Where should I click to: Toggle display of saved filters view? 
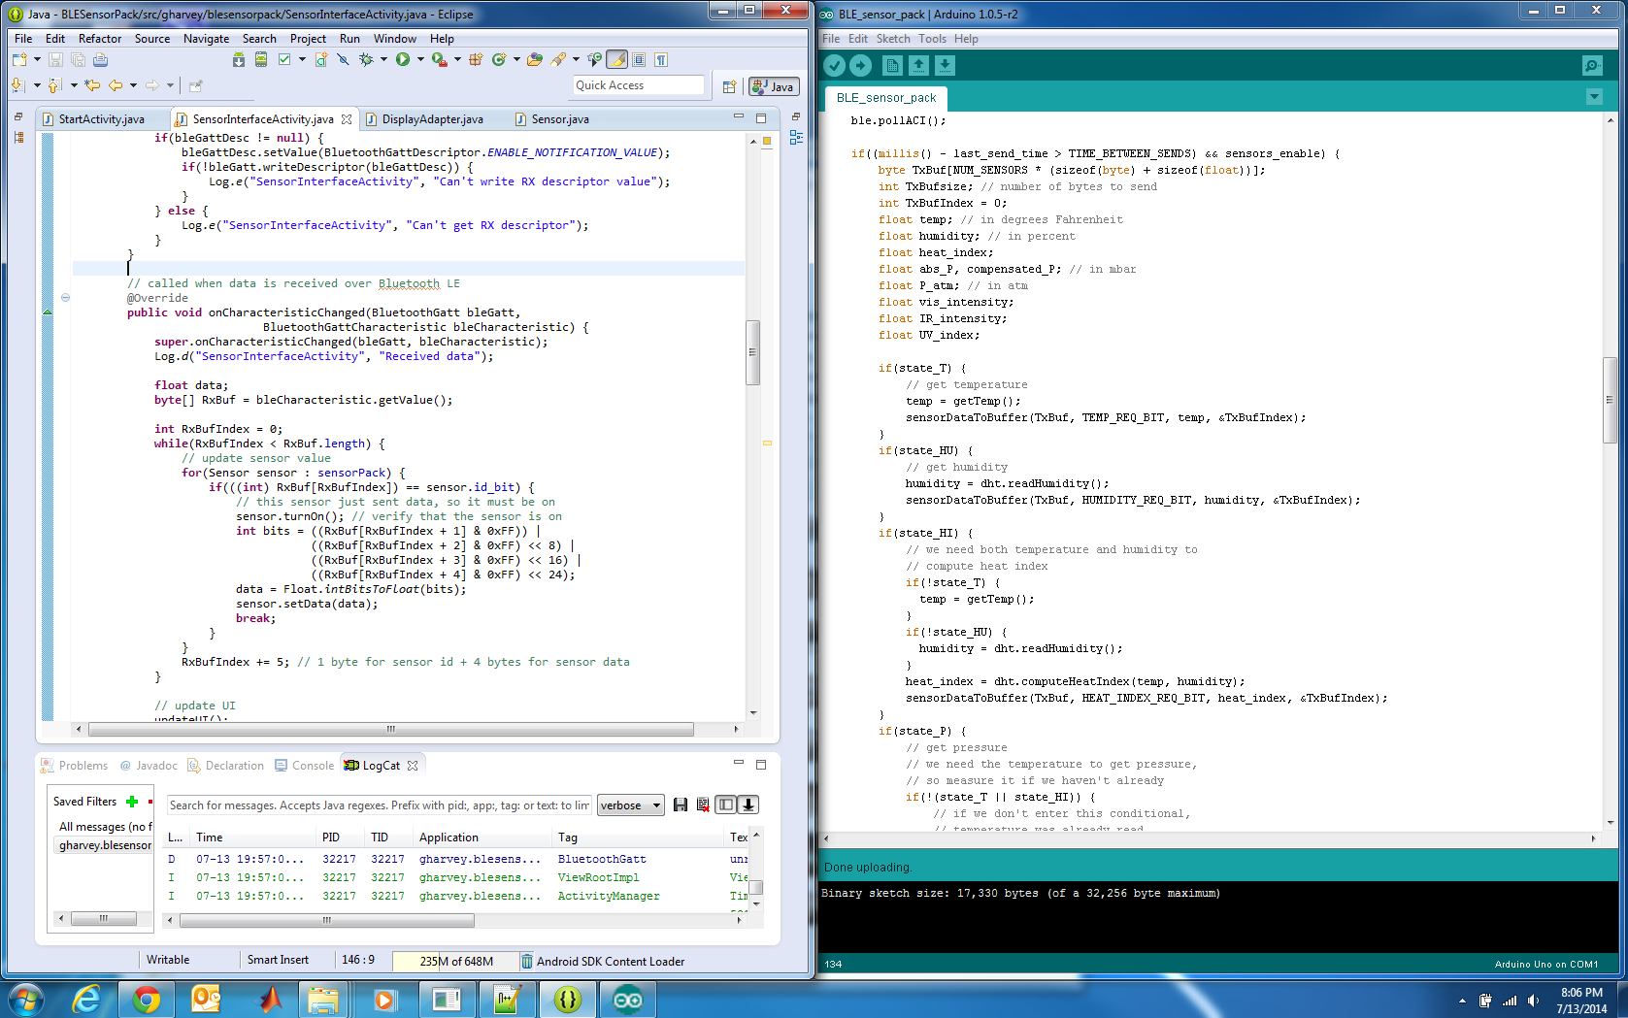(x=725, y=805)
